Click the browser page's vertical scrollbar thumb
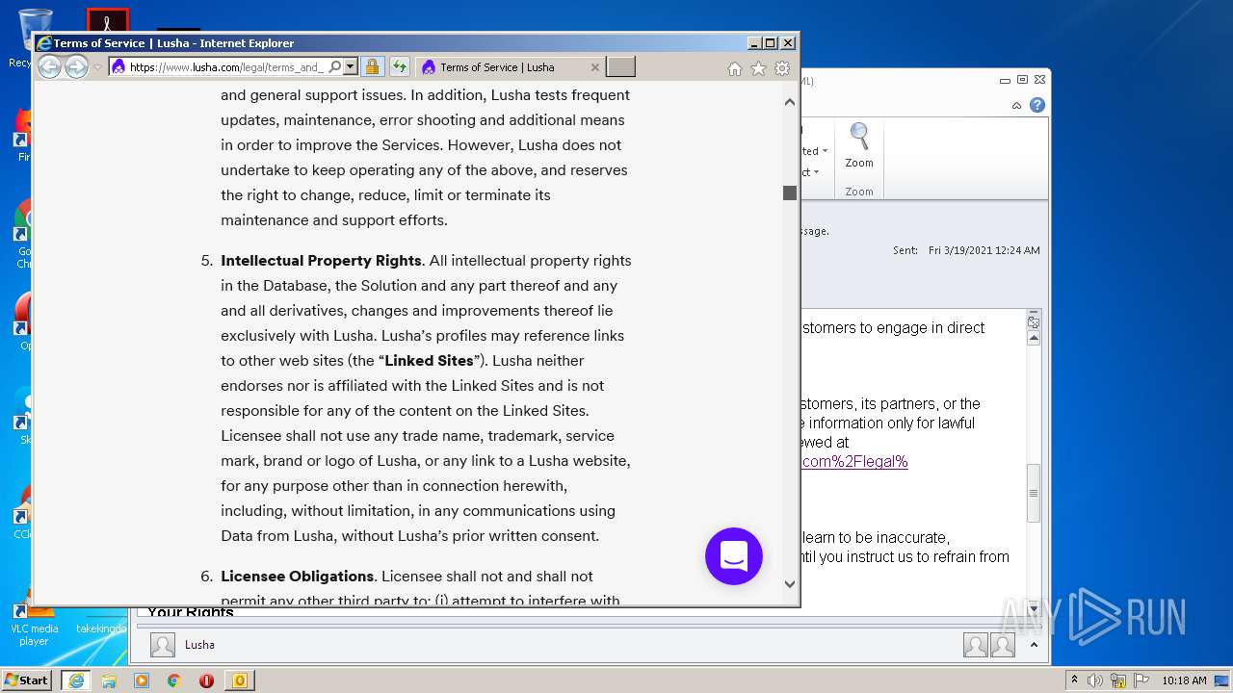1233x693 pixels. click(x=790, y=192)
